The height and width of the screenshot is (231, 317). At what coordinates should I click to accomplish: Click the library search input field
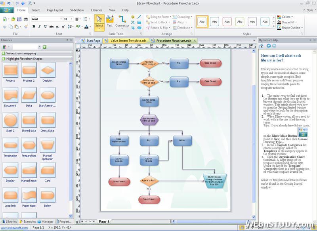(x=25, y=47)
